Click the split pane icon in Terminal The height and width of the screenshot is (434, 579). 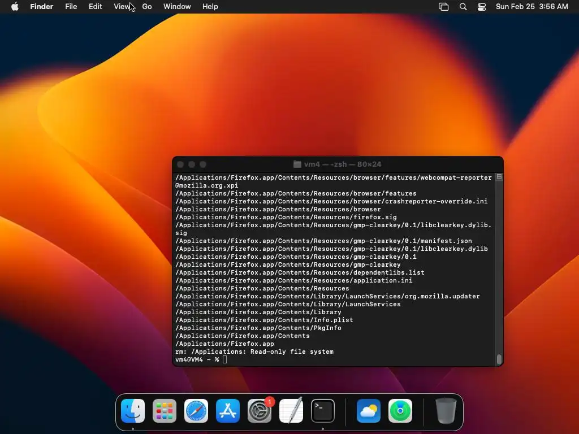click(x=499, y=177)
